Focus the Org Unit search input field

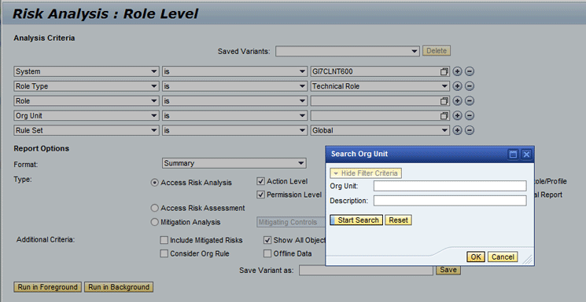(x=450, y=186)
